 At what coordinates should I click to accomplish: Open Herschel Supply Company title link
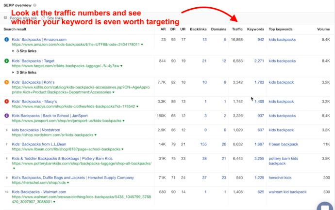tap(73, 178)
